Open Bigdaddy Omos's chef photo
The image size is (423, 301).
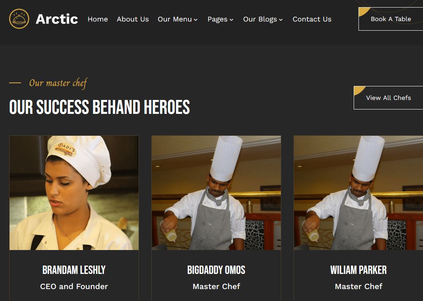click(216, 193)
